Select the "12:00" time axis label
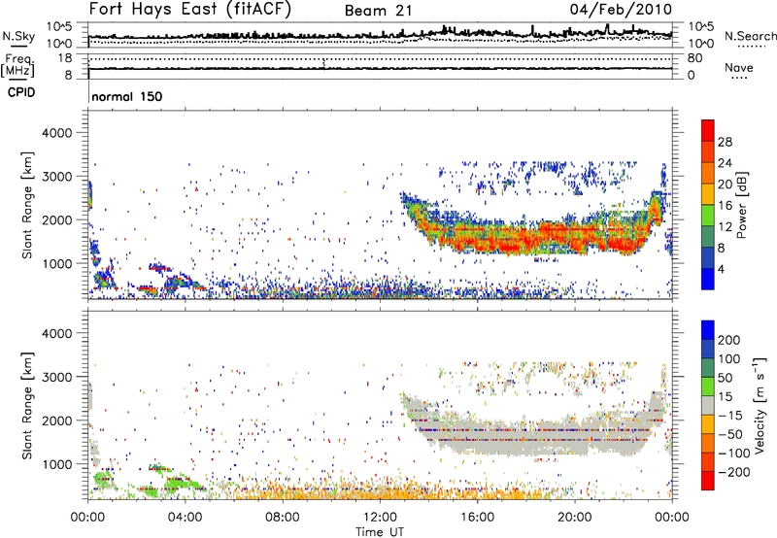 click(x=380, y=518)
